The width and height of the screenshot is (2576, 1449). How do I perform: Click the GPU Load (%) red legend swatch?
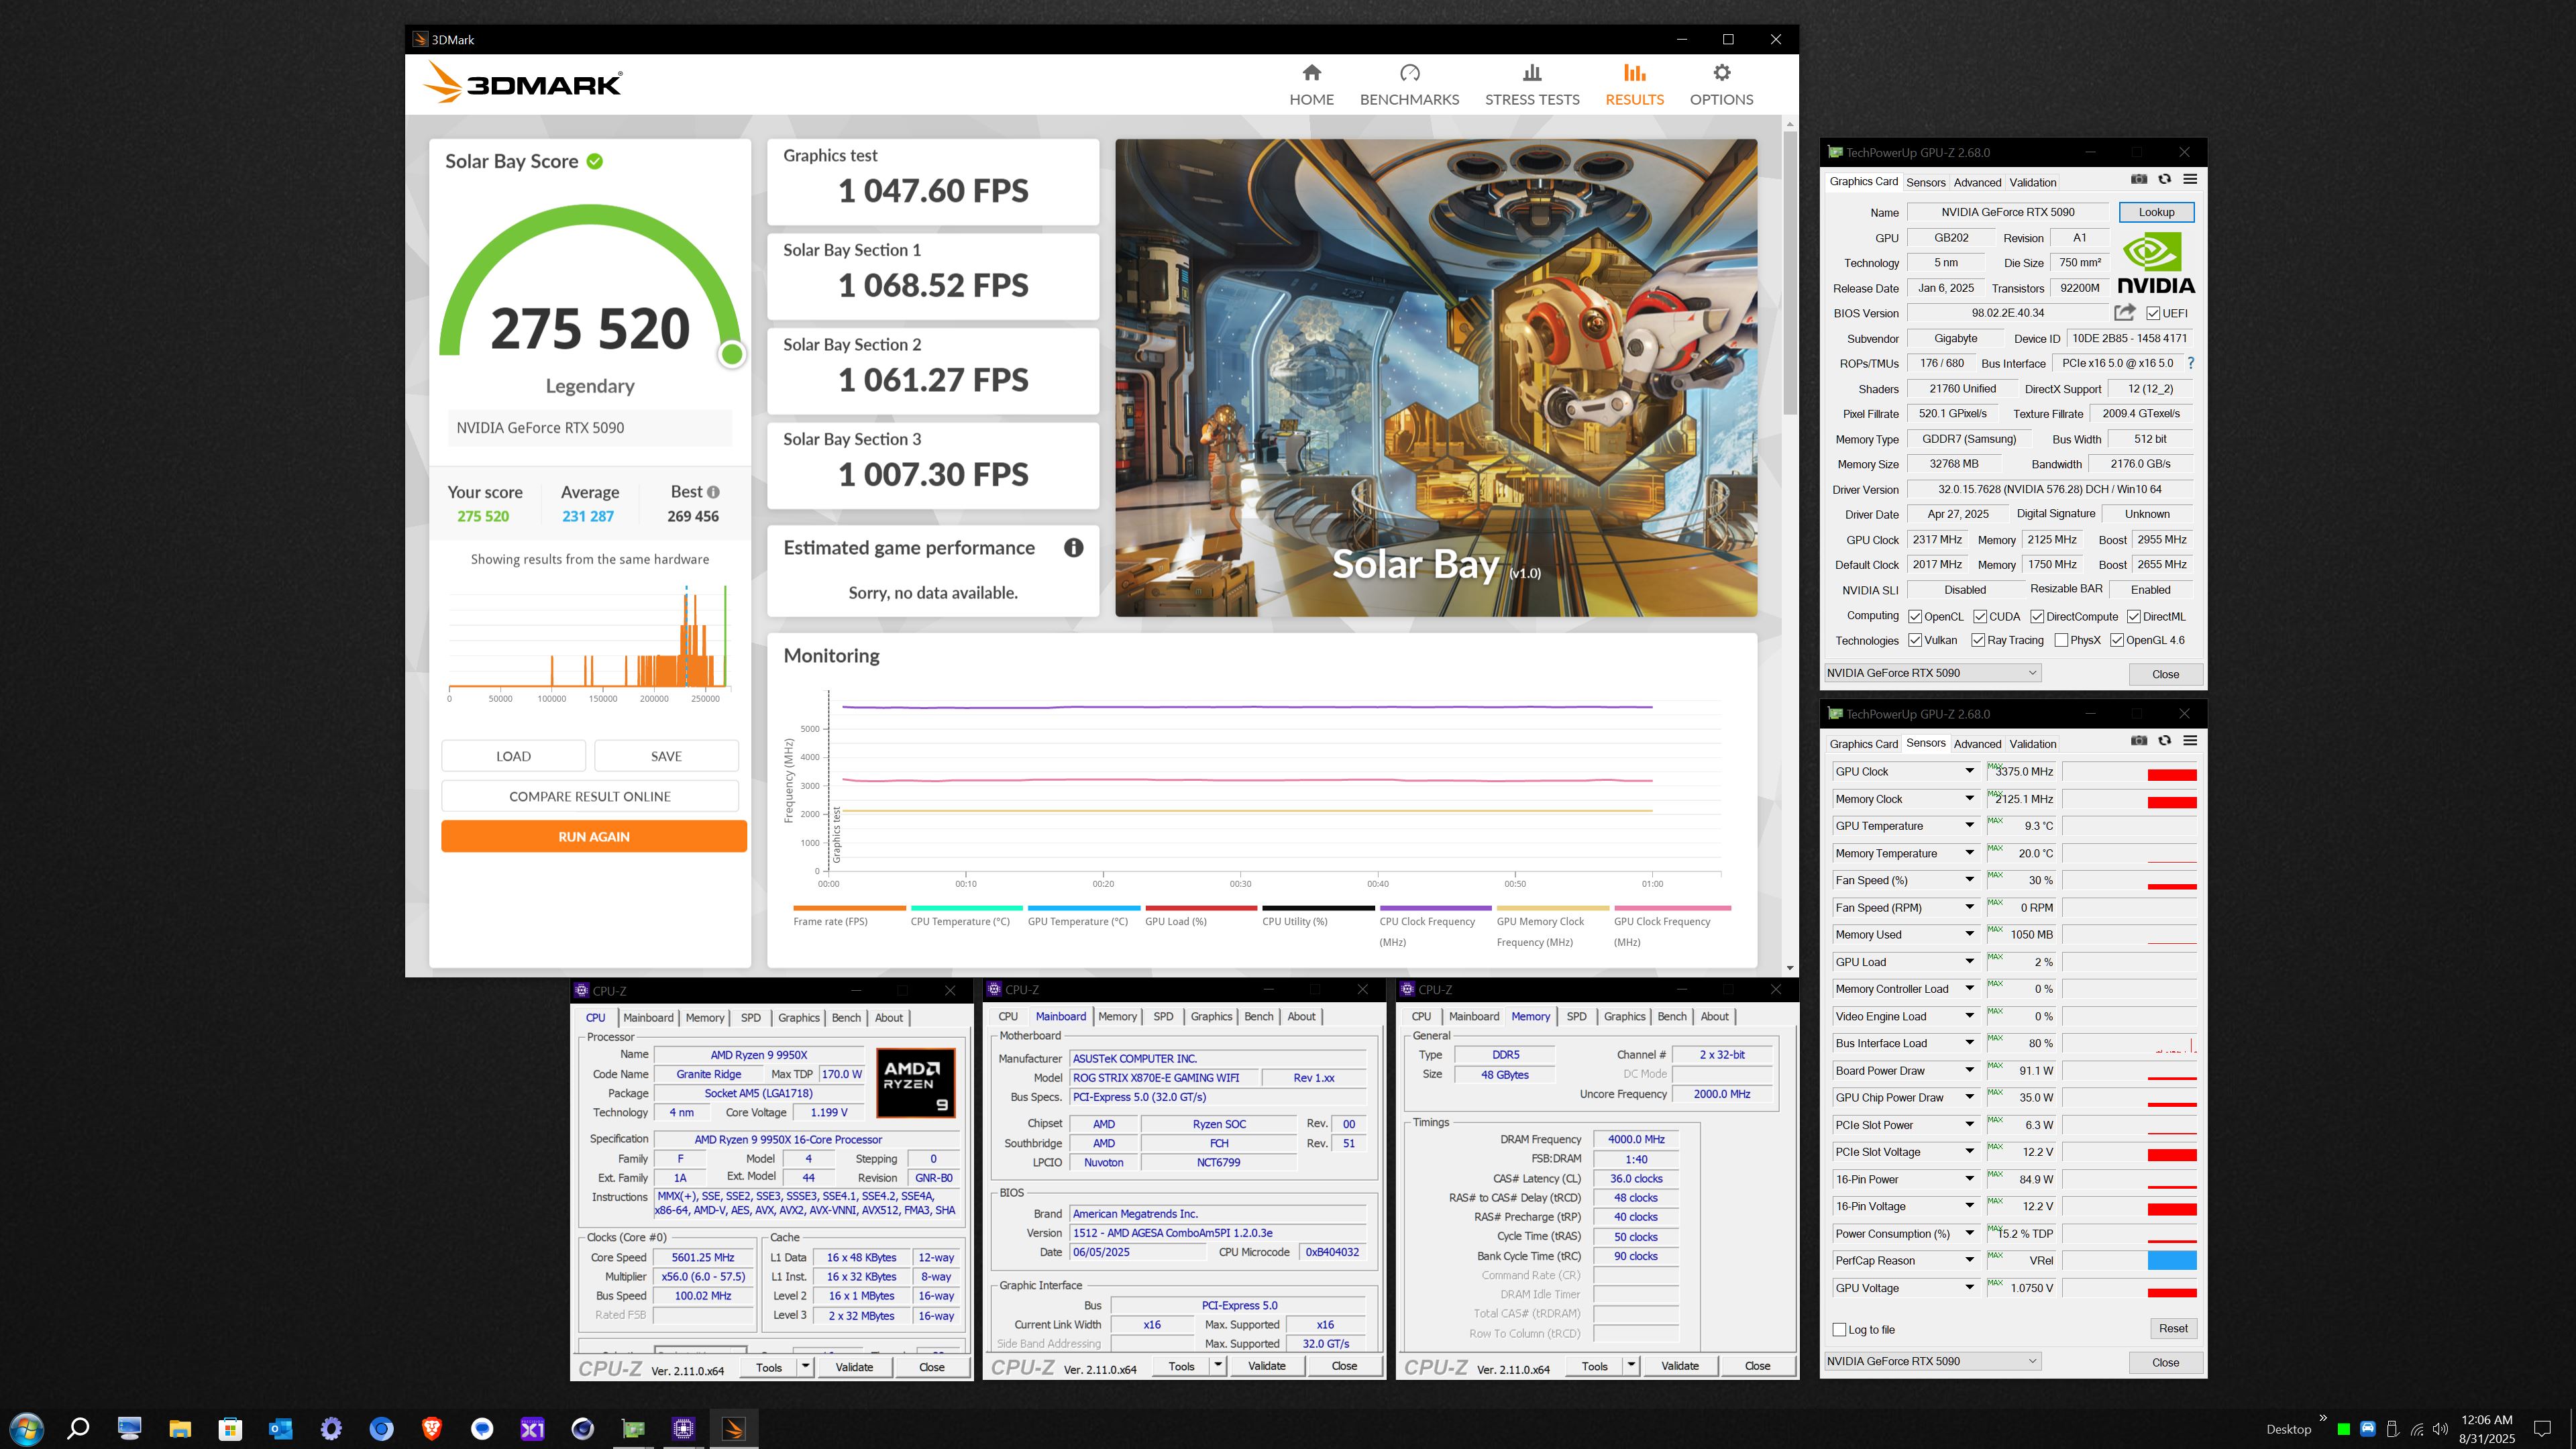[1200, 908]
